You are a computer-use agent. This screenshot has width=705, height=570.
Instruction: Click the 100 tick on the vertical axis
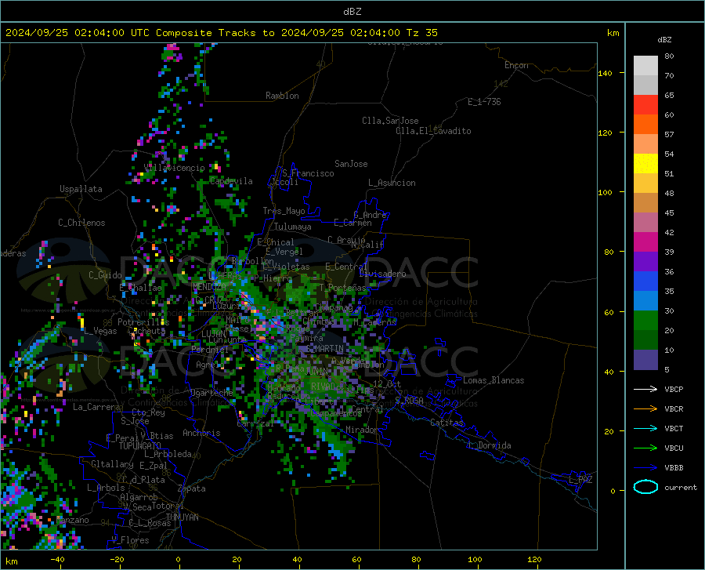pyautogui.click(x=606, y=192)
